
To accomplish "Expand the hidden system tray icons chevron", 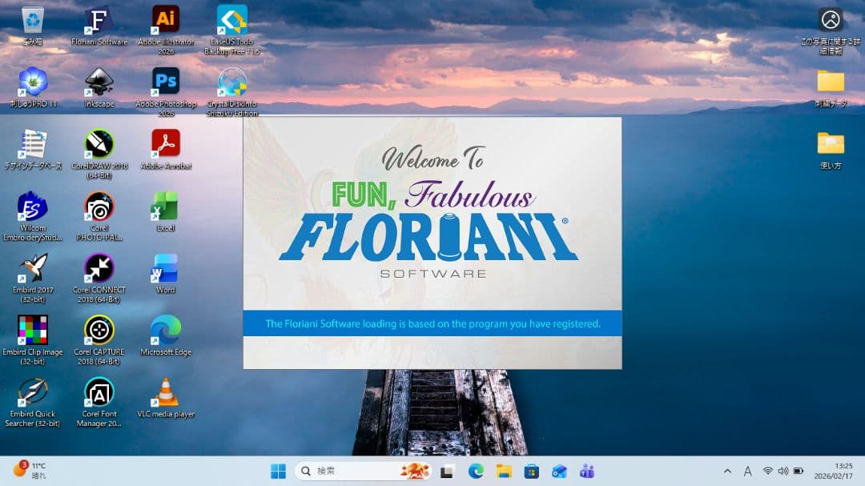I will 727,471.
